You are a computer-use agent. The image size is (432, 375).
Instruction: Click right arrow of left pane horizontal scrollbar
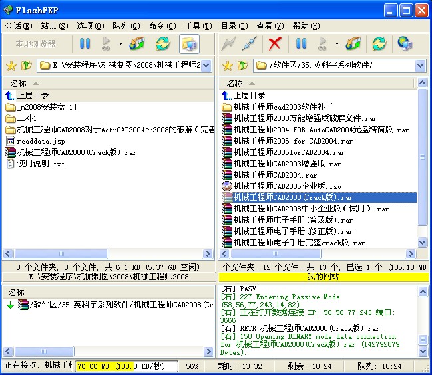(208, 253)
